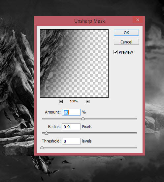This screenshot has width=164, height=182.
Task: Activate the Threshold levels field
Action: 71,141
